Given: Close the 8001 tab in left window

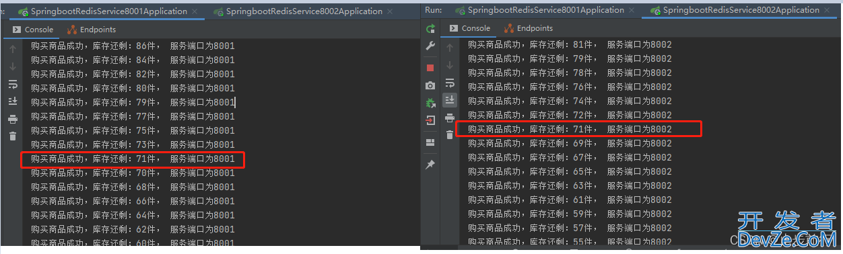Looking at the screenshot, I should pos(195,12).
